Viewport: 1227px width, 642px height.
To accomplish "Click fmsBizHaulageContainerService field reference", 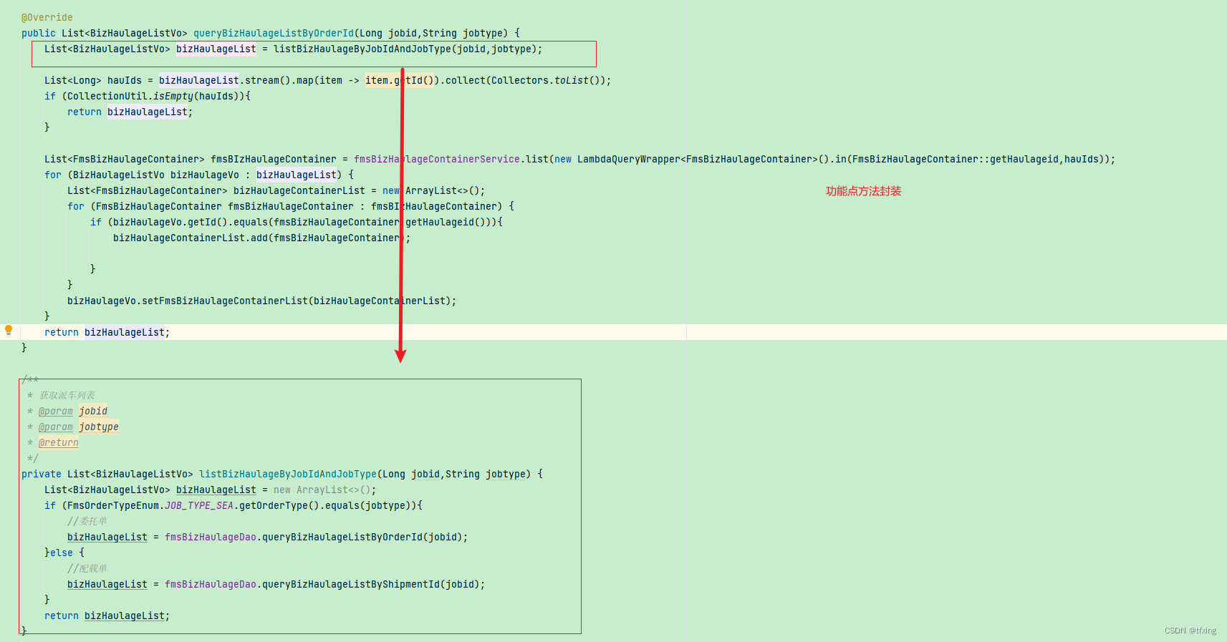I will [x=437, y=159].
